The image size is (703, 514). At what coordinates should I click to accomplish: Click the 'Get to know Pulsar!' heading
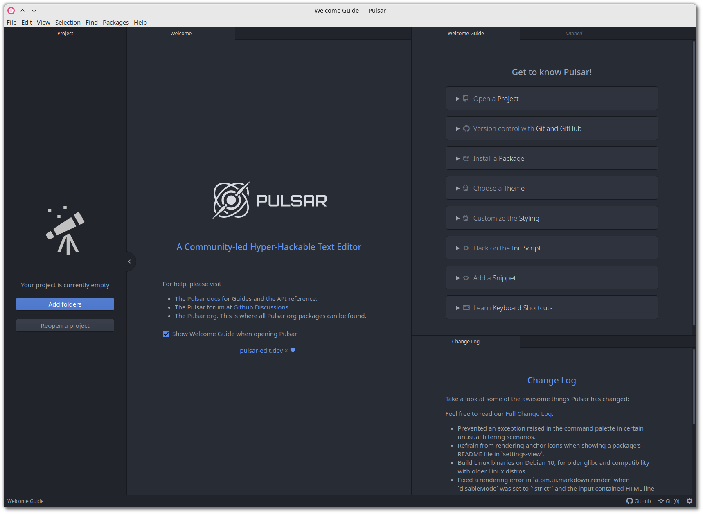click(552, 72)
